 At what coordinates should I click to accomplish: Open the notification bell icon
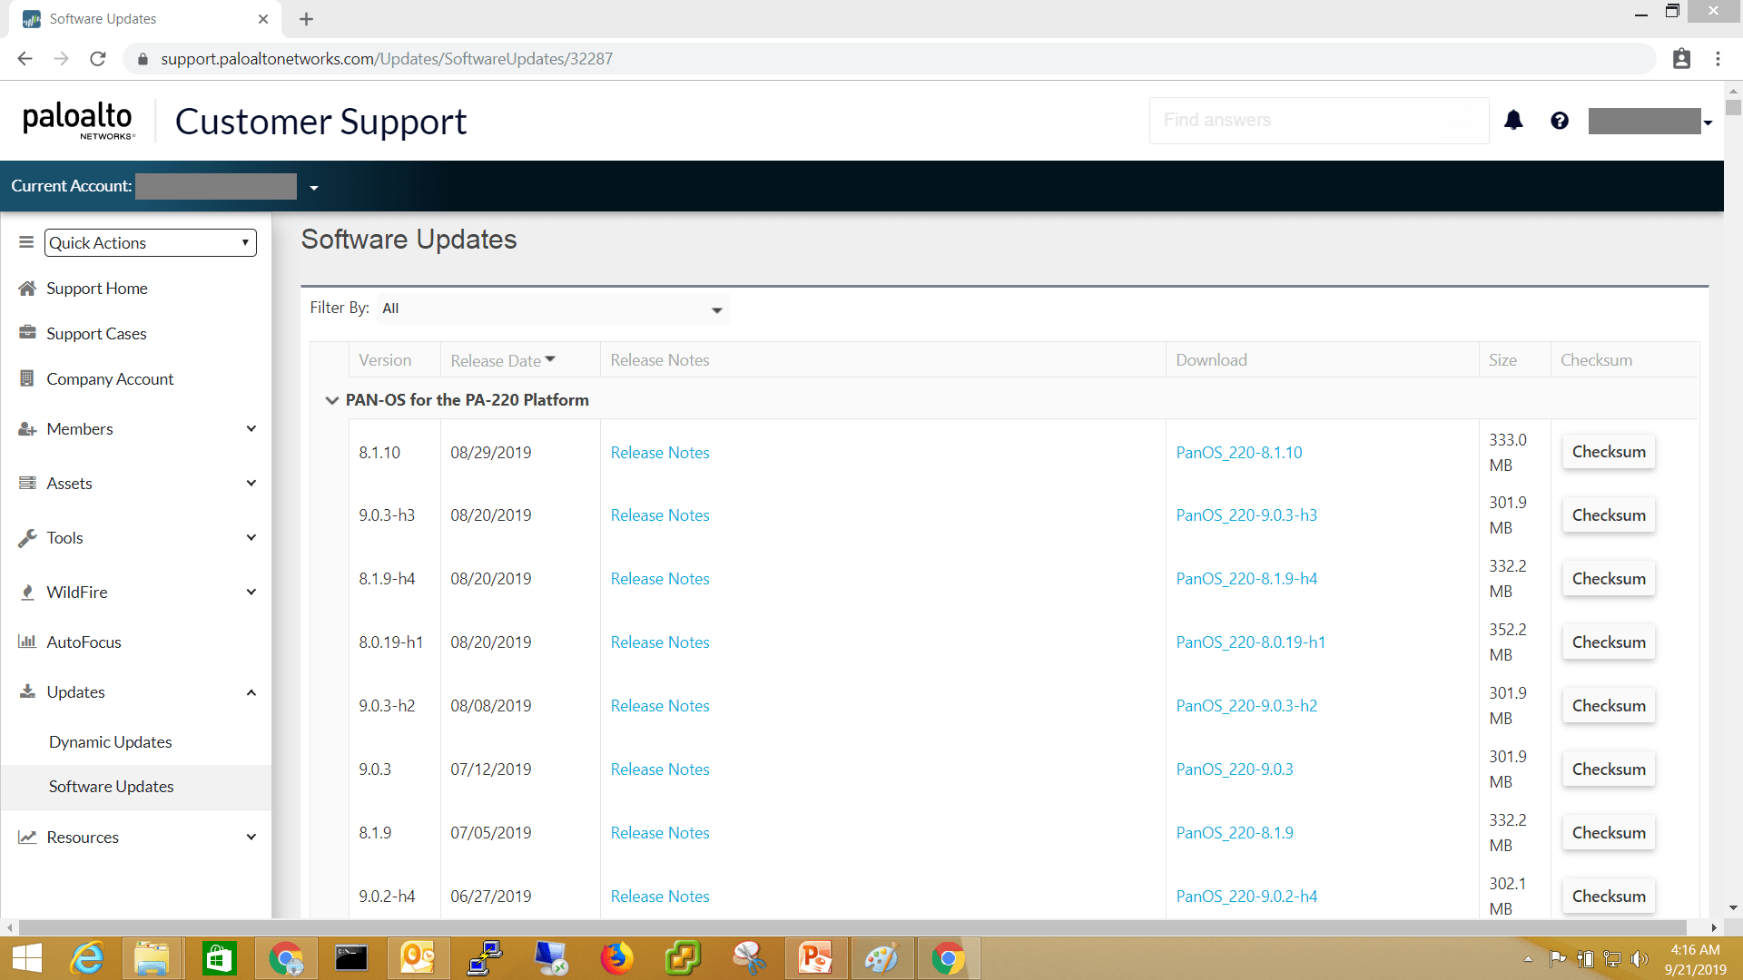pos(1513,120)
